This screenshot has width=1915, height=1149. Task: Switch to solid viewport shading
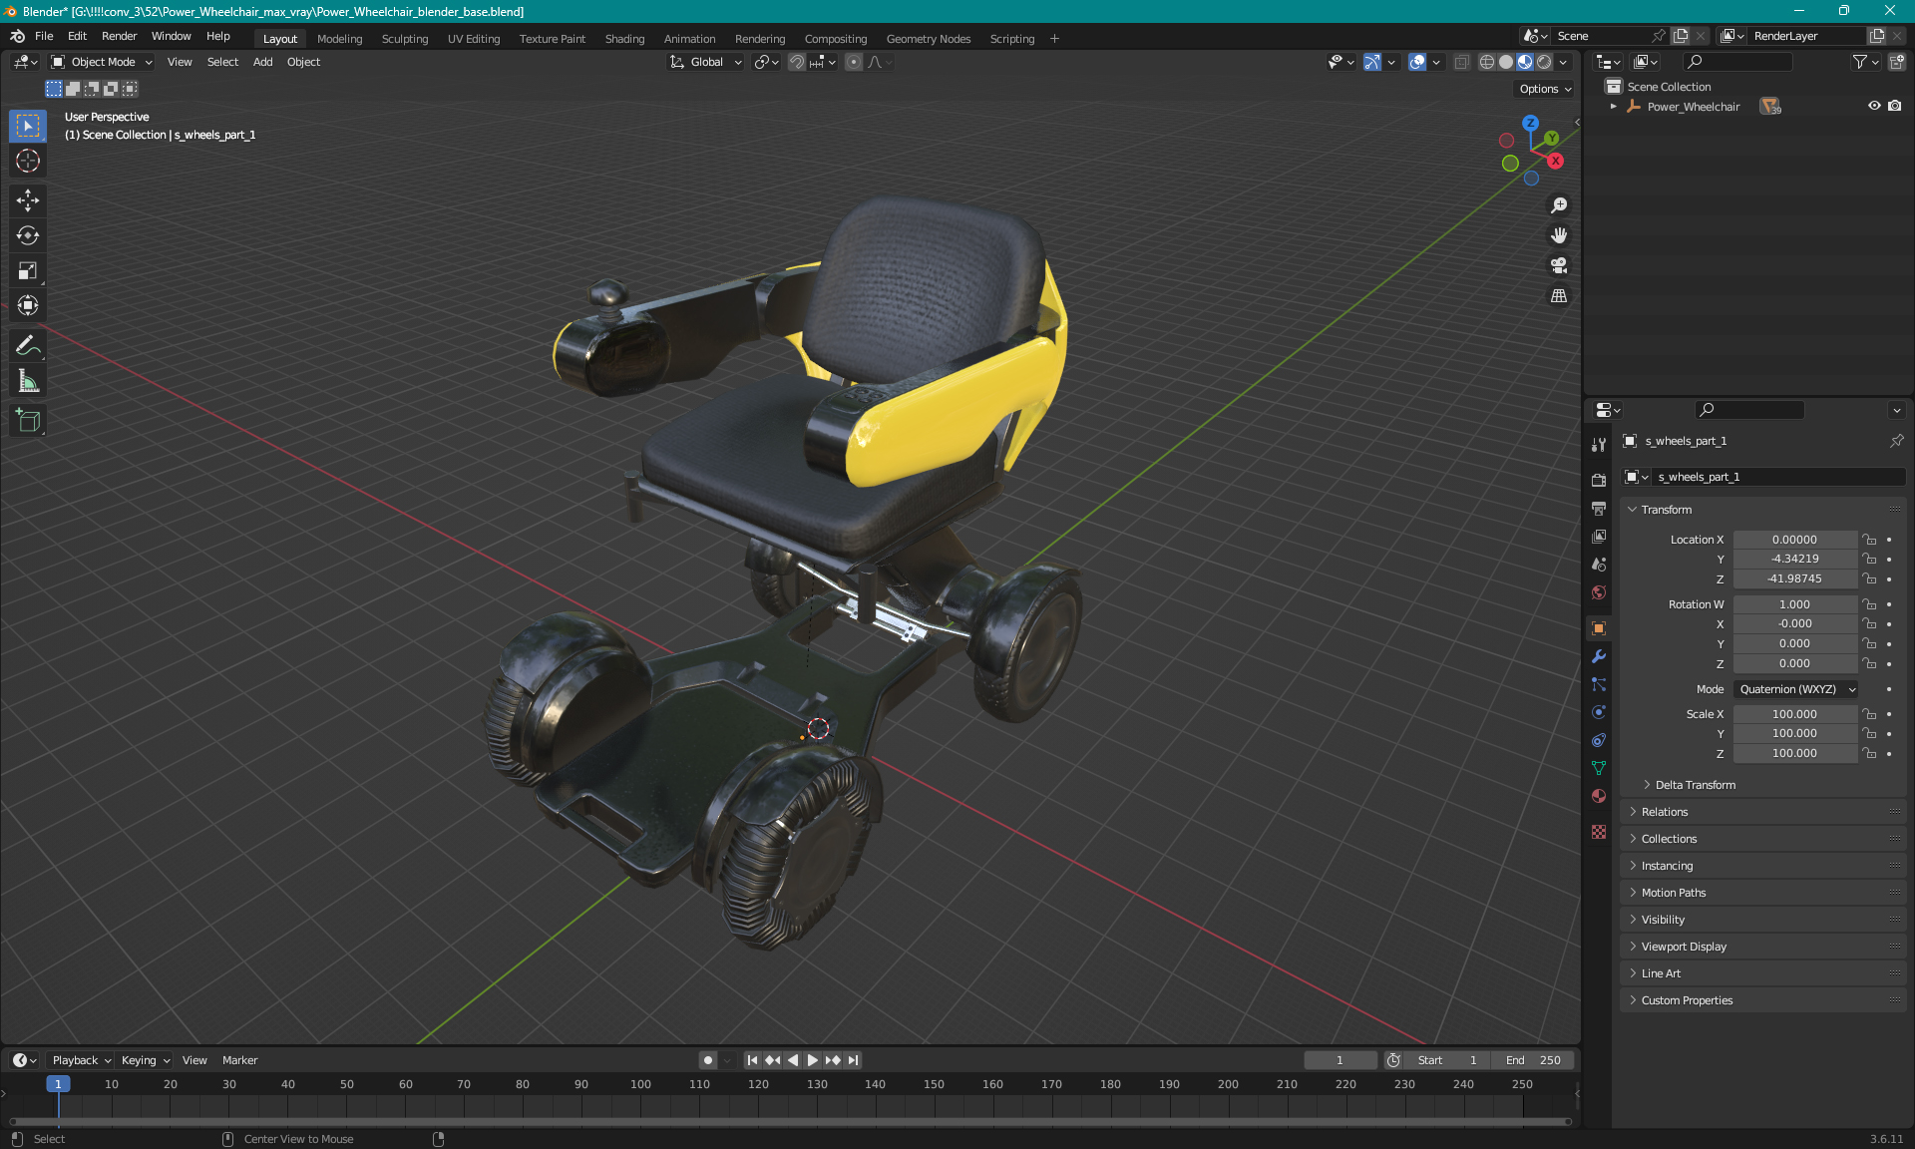(x=1506, y=62)
